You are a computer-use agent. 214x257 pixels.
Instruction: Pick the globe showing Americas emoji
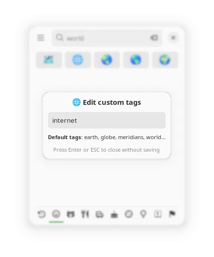136,60
